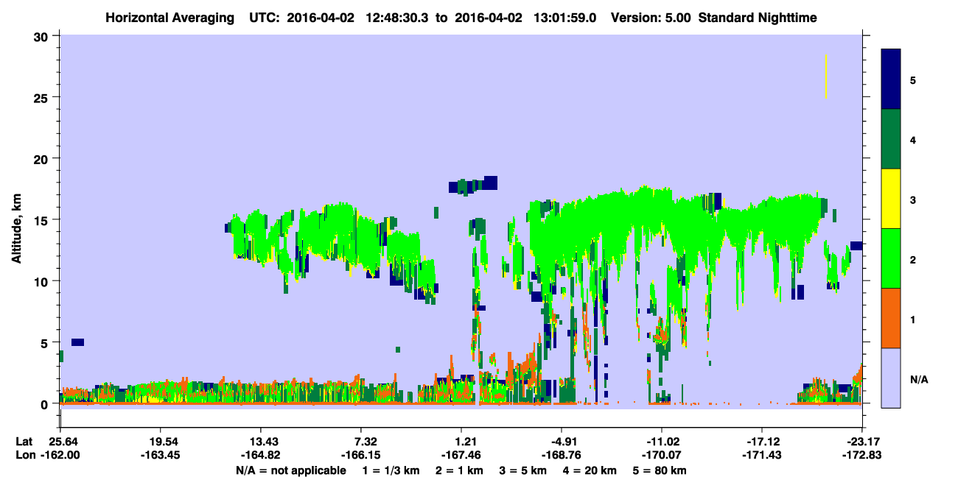Click legend text 'N/A = not applicable'
The width and height of the screenshot is (958, 491).
coord(290,470)
